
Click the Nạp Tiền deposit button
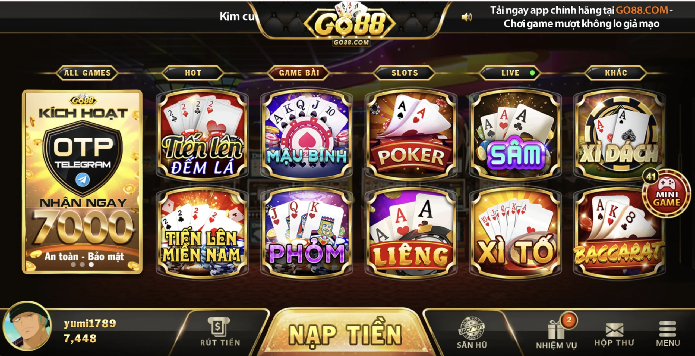click(345, 334)
